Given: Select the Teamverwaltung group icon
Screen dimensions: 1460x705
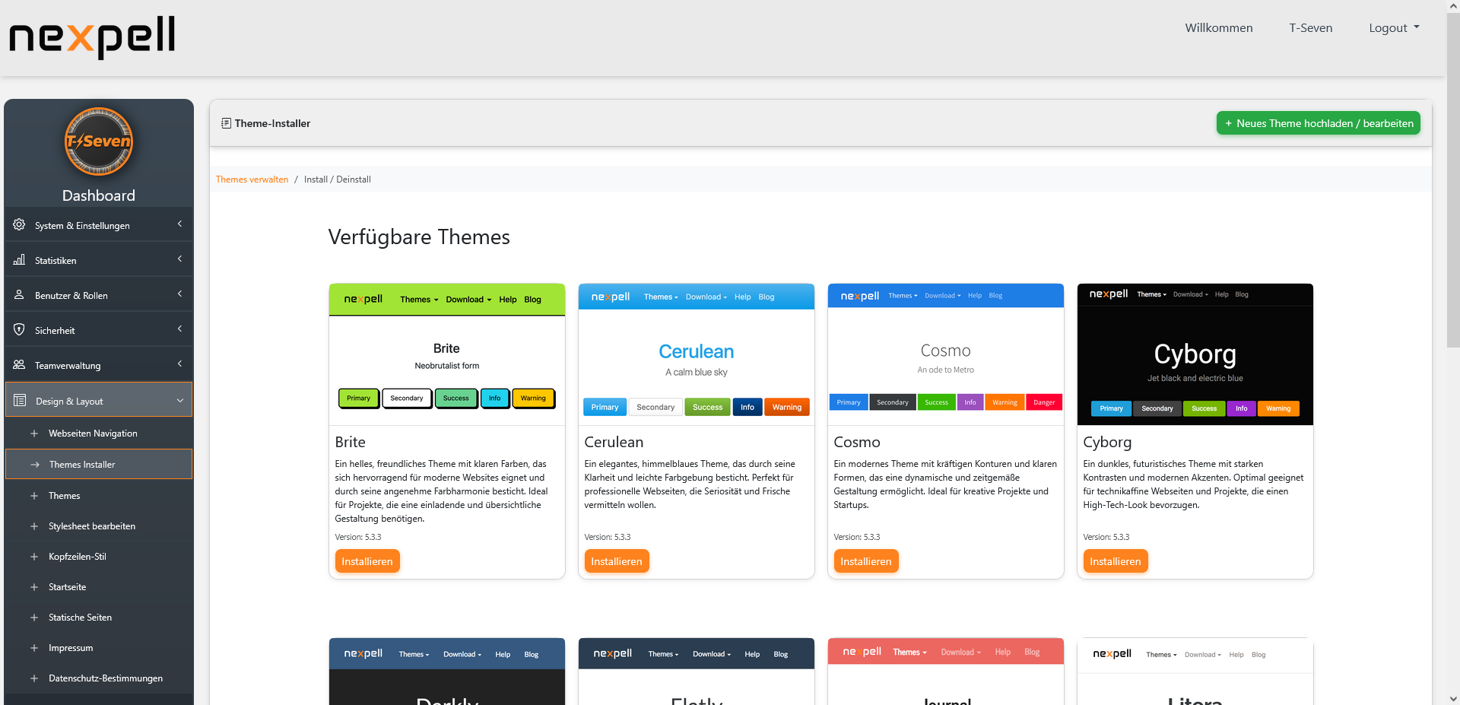Looking at the screenshot, I should (18, 365).
